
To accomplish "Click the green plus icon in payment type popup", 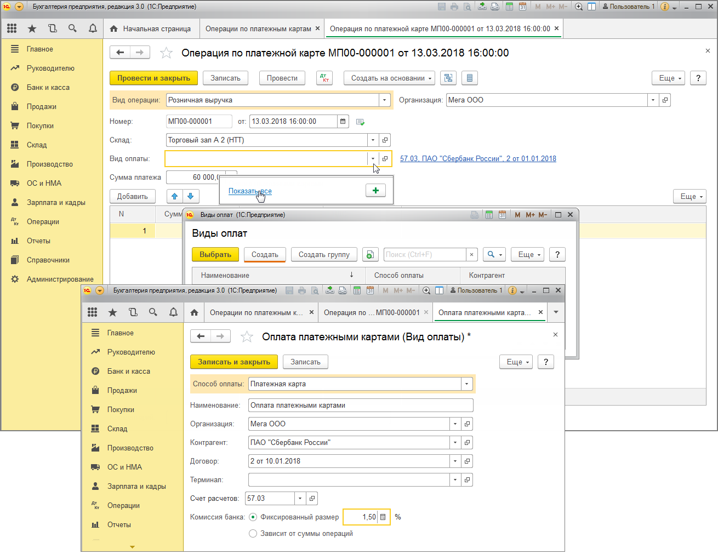I will [375, 190].
